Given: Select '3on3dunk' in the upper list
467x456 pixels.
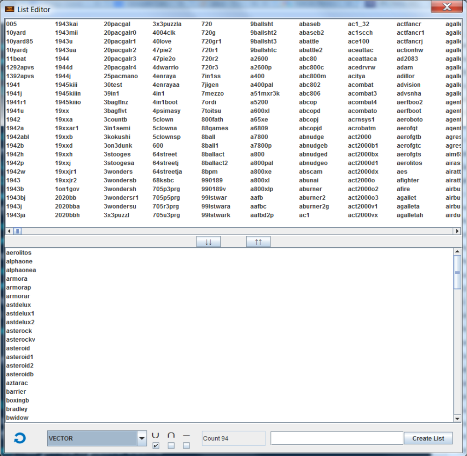Looking at the screenshot, I should (x=118, y=146).
